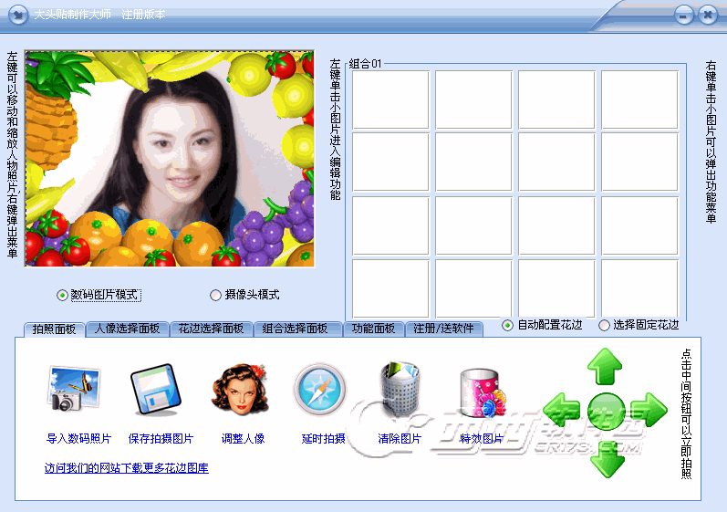Click bottom-left slot in 组合01 grid
Screen dimensions: 727x512
(x=390, y=288)
